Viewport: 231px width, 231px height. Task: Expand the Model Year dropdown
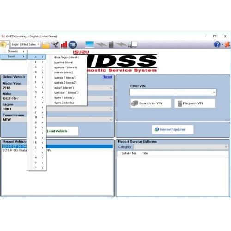click(111, 88)
